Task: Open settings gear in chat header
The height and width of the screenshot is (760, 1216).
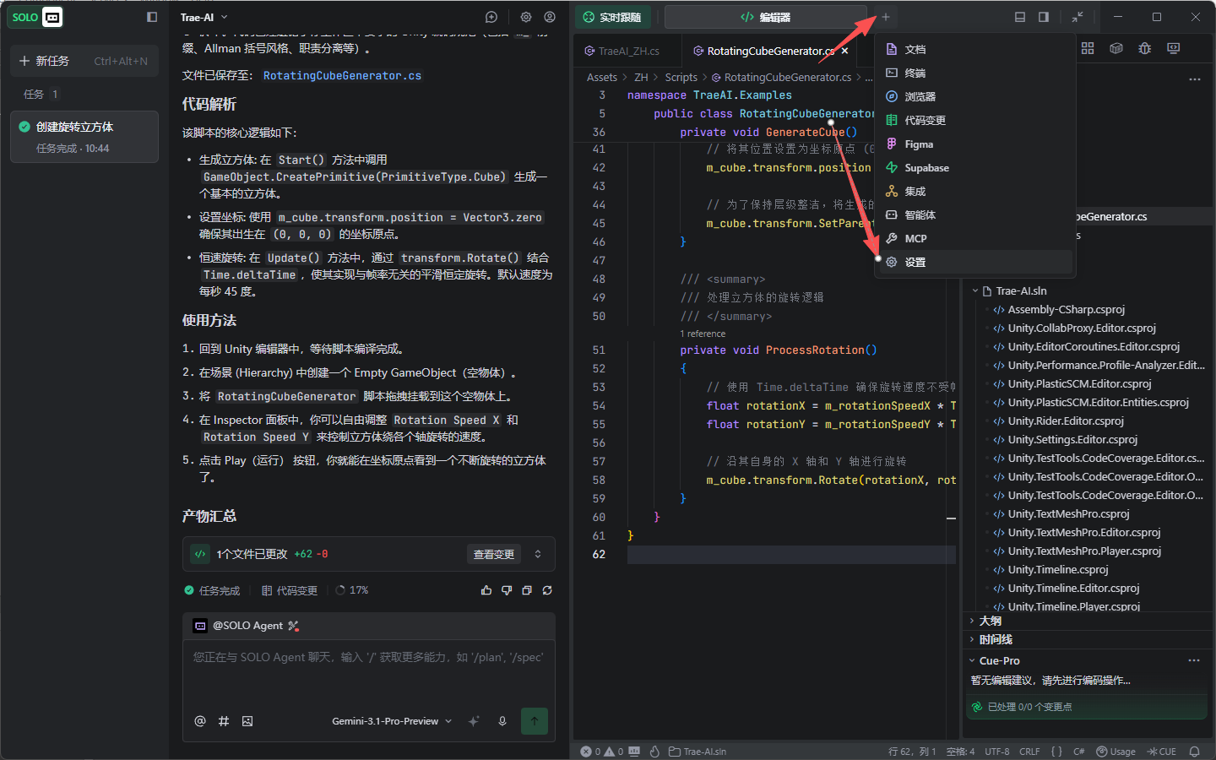Action: [x=526, y=17]
